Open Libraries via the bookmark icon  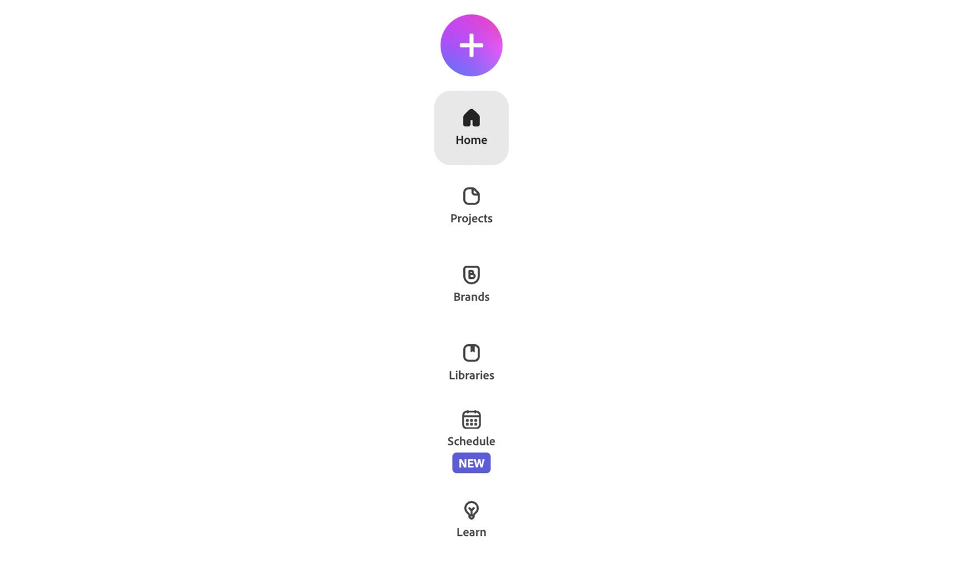(x=471, y=353)
